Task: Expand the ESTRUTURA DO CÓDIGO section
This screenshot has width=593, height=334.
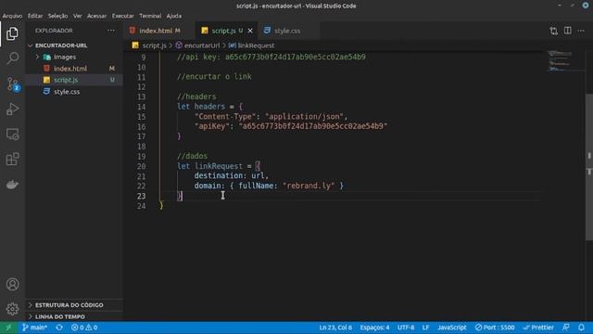Action: pos(74,305)
